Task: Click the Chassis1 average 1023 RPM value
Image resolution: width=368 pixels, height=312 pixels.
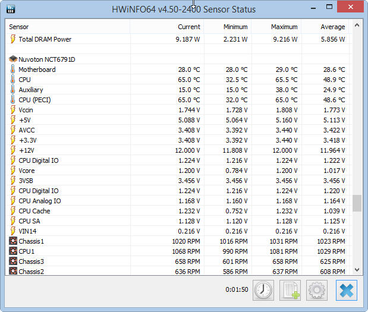Action: [331, 241]
